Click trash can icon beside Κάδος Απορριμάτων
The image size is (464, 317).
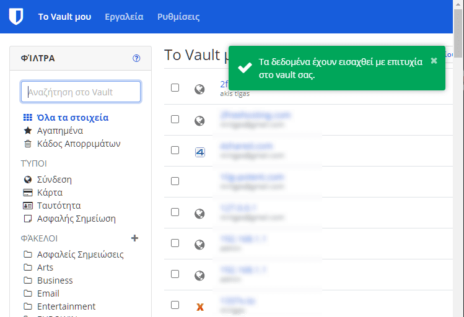[x=28, y=144]
